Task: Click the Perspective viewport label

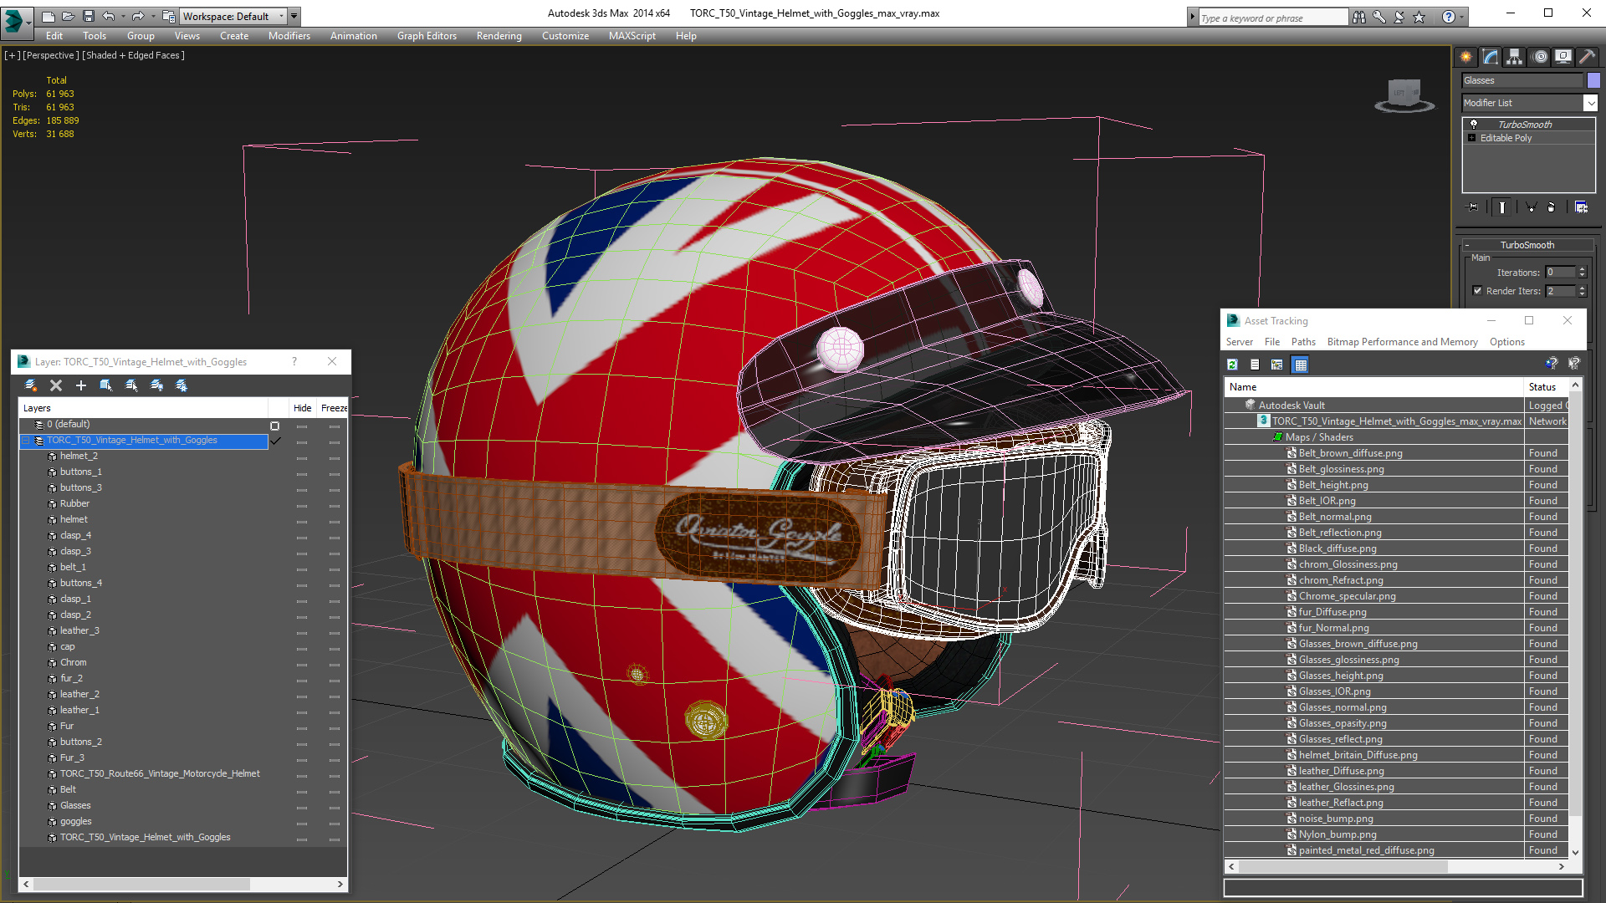Action: [51, 55]
